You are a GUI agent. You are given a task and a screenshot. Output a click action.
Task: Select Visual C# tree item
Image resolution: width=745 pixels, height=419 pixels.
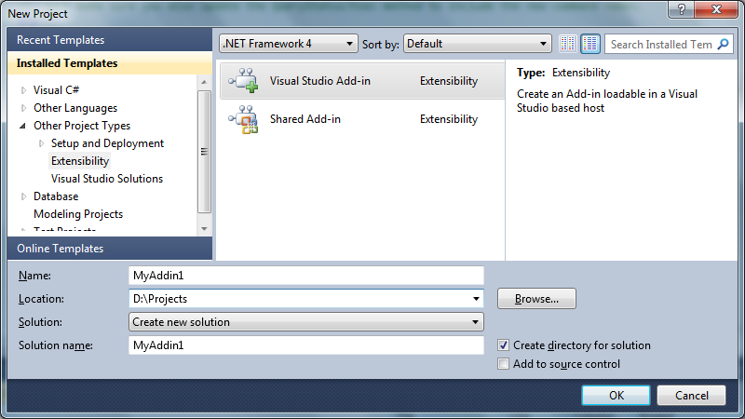tap(56, 90)
